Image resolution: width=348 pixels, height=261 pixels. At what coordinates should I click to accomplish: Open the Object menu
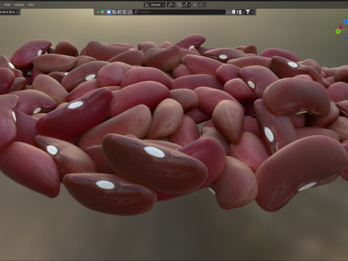coord(19,4)
